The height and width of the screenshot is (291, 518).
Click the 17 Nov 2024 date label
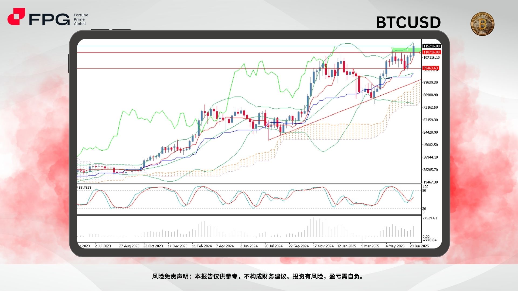click(323, 246)
